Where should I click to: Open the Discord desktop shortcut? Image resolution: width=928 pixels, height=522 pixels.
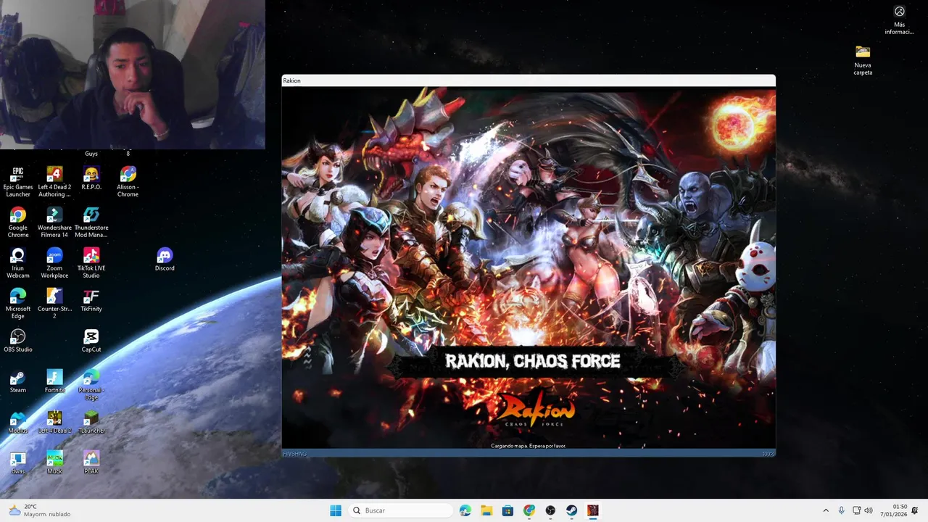(165, 260)
